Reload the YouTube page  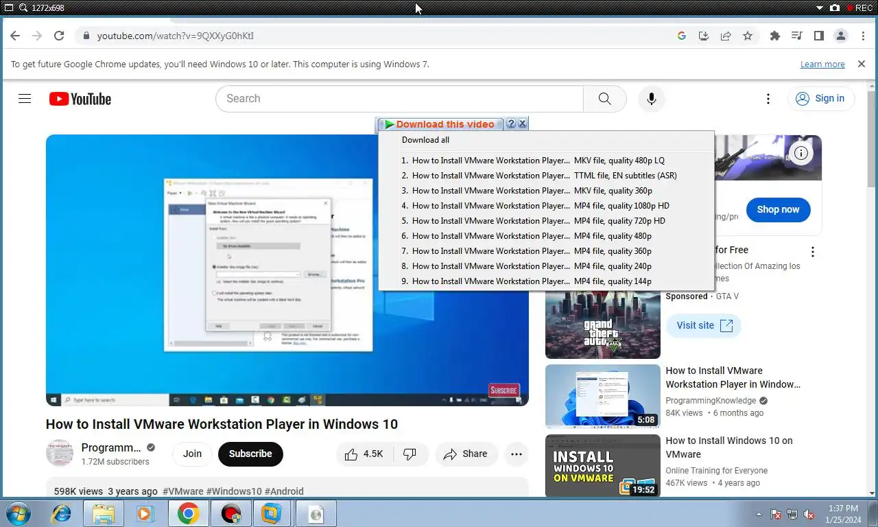coord(59,36)
